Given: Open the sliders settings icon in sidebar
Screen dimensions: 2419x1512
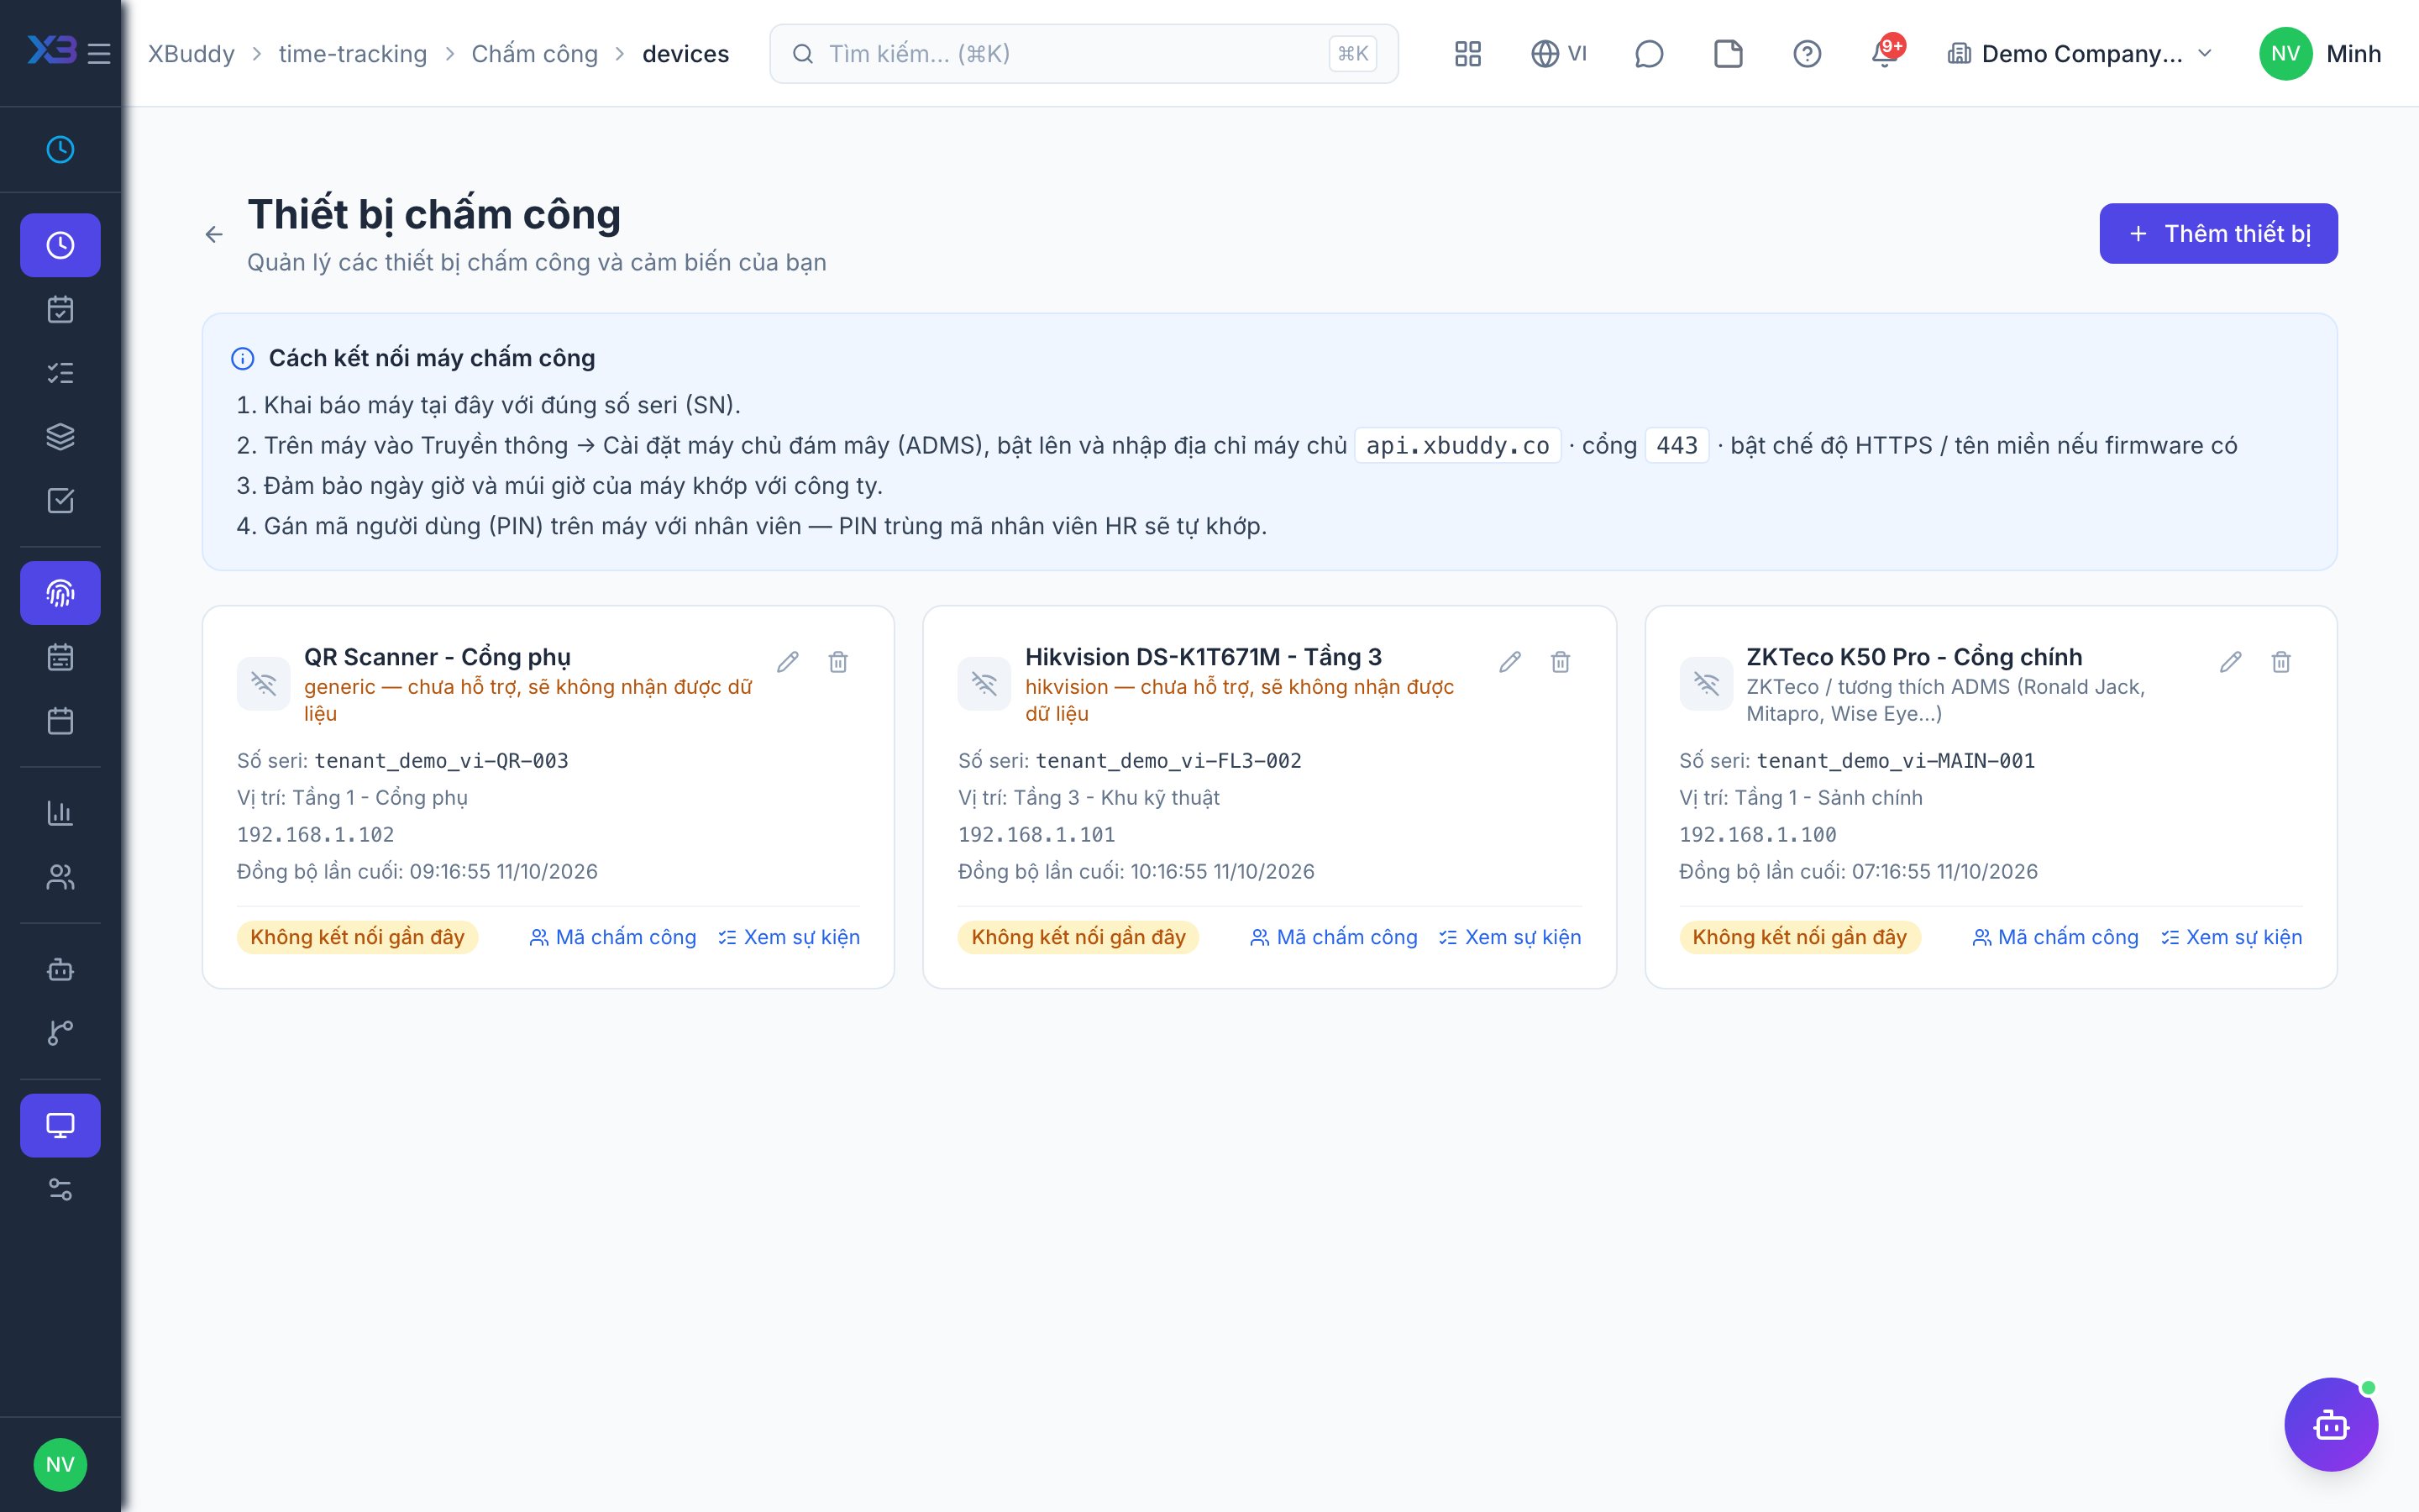Looking at the screenshot, I should (60, 1189).
